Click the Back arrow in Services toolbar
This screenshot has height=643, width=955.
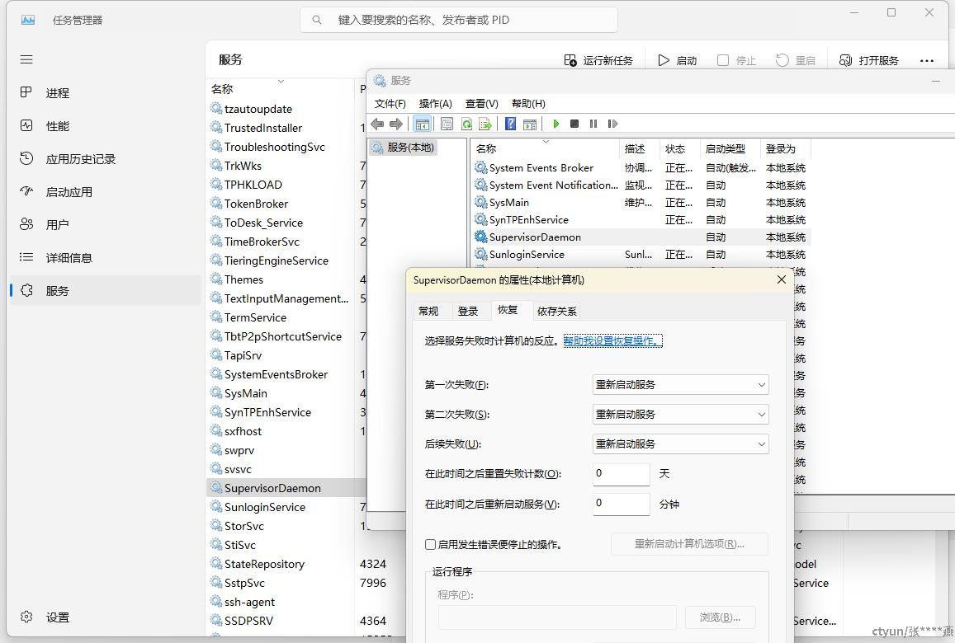[377, 124]
